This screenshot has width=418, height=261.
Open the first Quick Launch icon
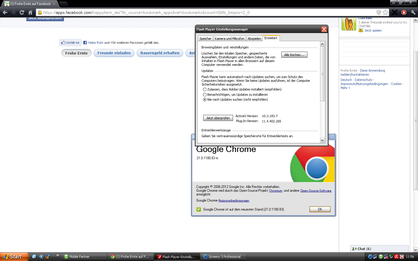tap(34, 257)
